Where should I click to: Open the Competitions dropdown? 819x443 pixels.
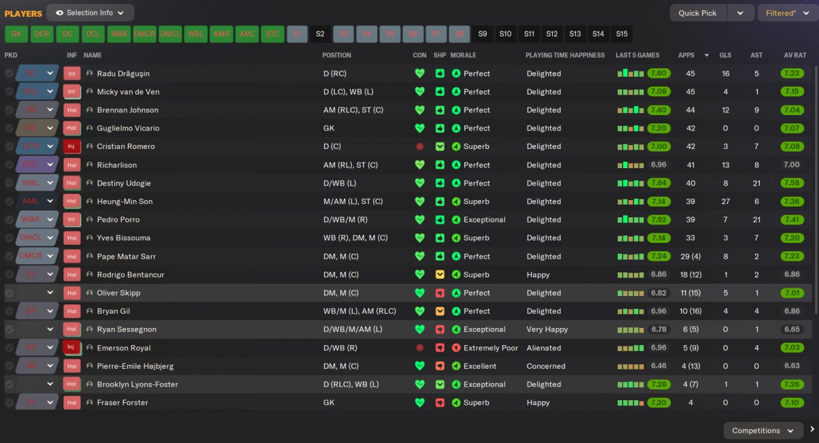[x=763, y=430]
